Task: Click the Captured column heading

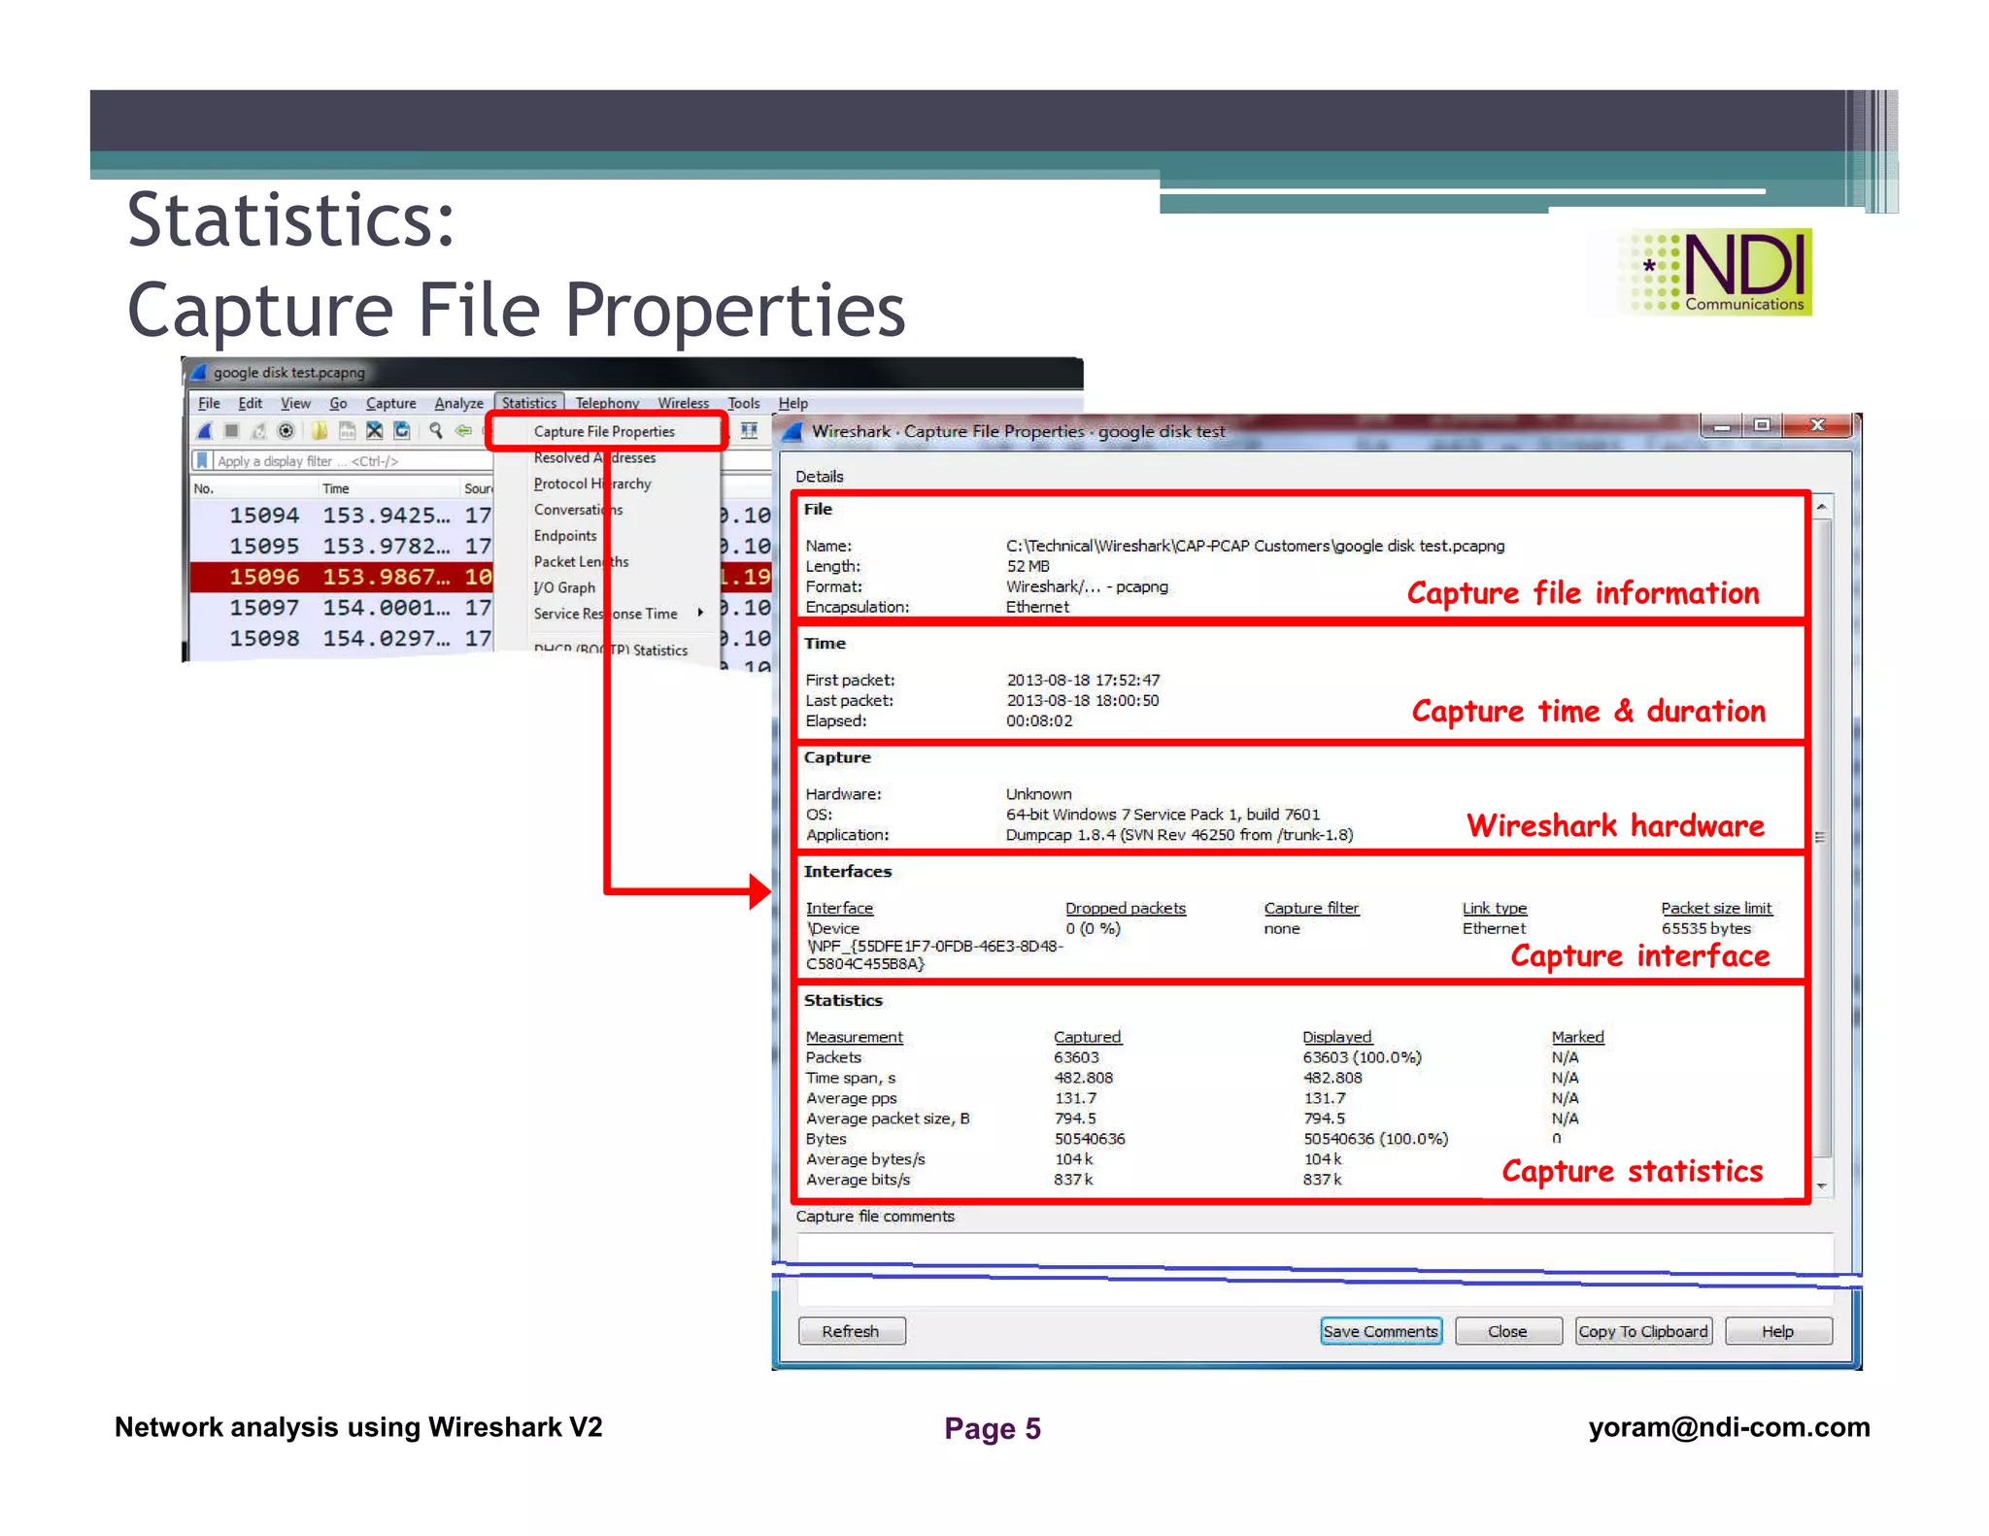Action: click(1088, 1037)
